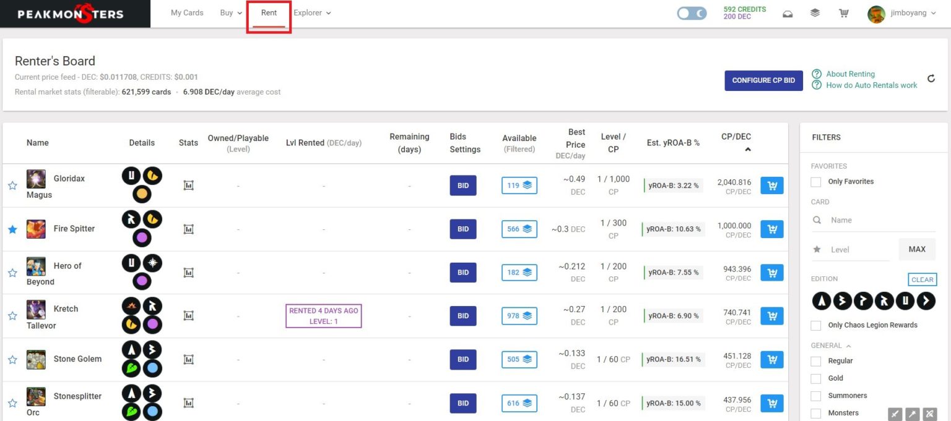Unfavorite Fire Spitter via filled star
951x421 pixels.
point(12,229)
